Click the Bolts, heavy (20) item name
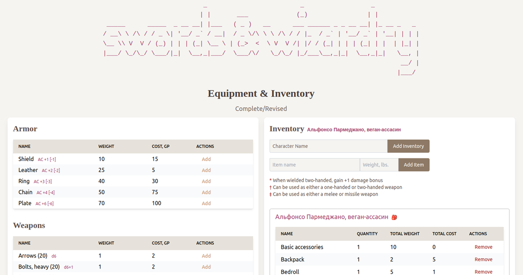This screenshot has height=275, width=523. pos(39,267)
